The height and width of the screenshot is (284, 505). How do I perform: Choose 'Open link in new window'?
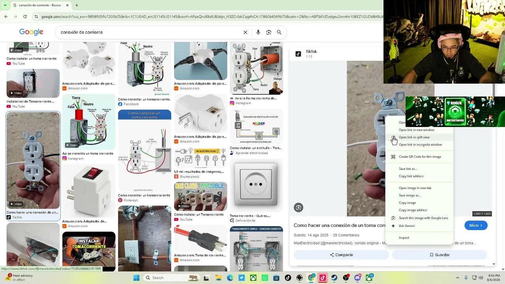pyautogui.click(x=417, y=130)
